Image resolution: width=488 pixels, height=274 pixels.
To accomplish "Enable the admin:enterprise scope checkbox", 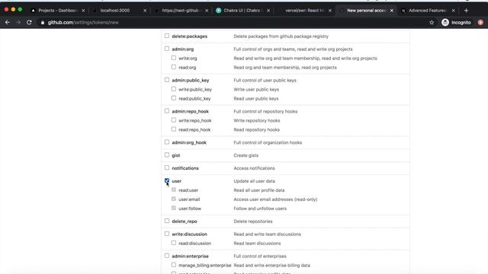I will 167,256.
